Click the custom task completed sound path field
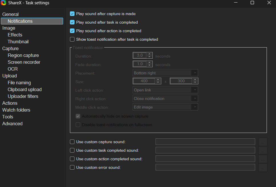276x187 pixels. tap(205, 150)
